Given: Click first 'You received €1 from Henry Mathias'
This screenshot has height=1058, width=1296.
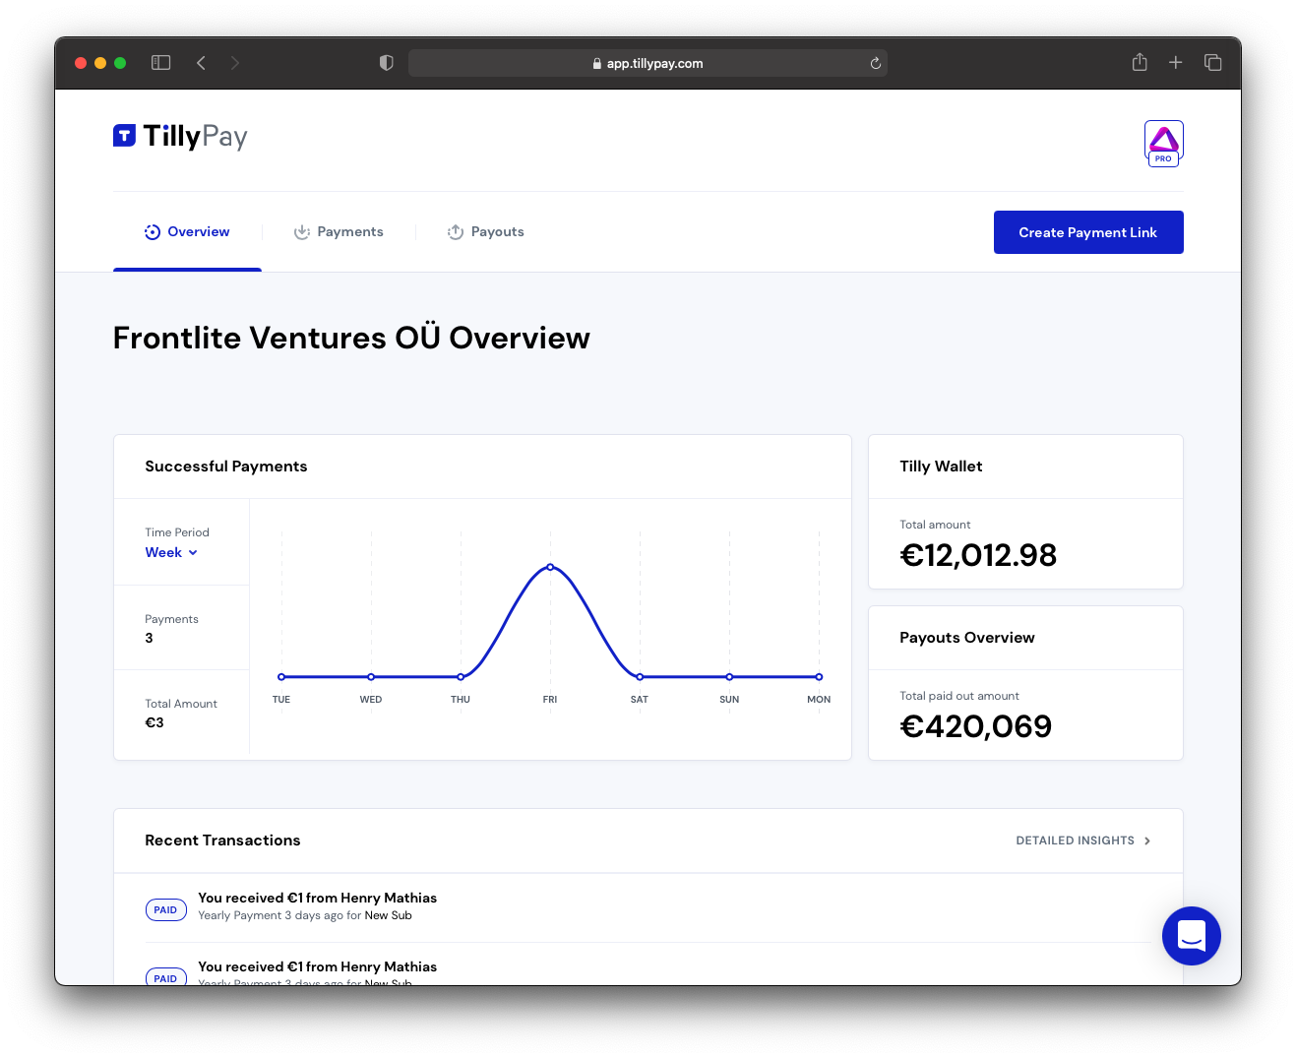Looking at the screenshot, I should point(317,898).
